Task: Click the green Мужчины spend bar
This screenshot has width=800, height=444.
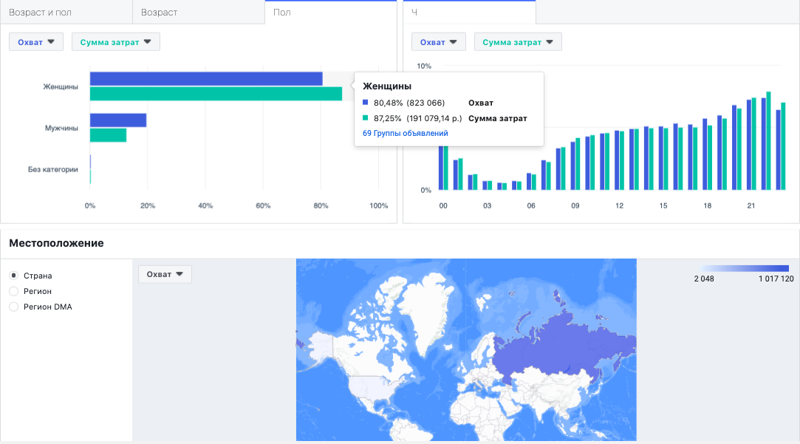Action: click(108, 135)
